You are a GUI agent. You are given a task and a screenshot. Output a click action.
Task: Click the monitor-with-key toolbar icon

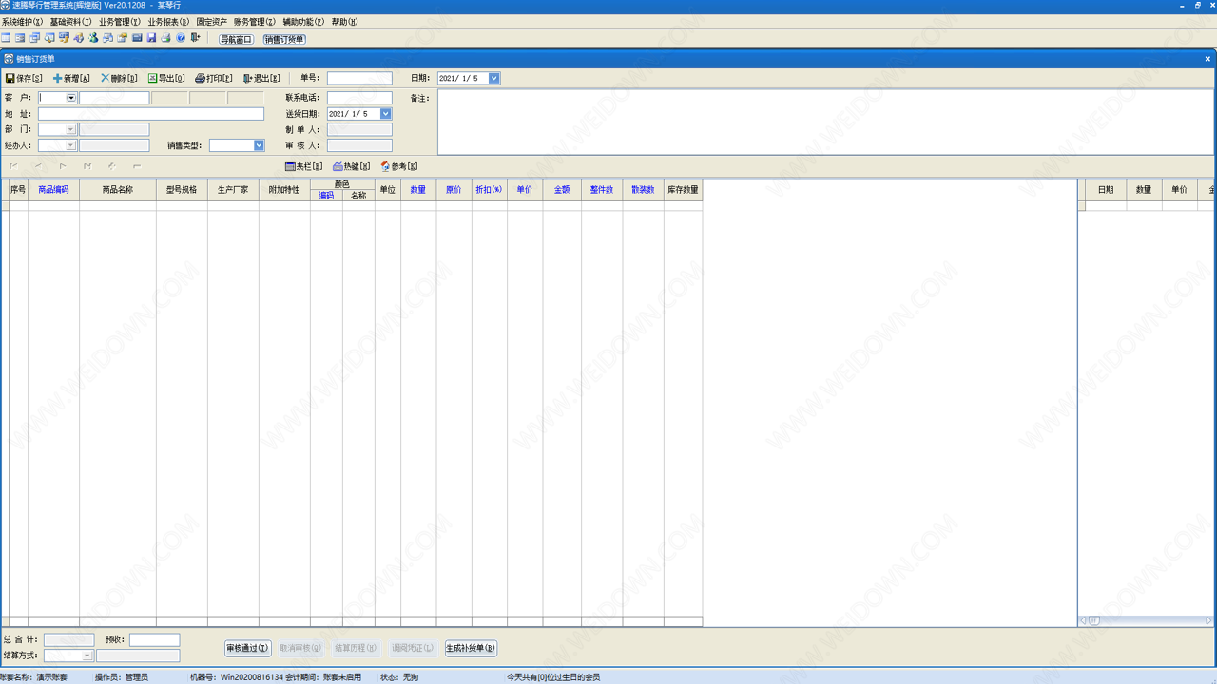(64, 38)
